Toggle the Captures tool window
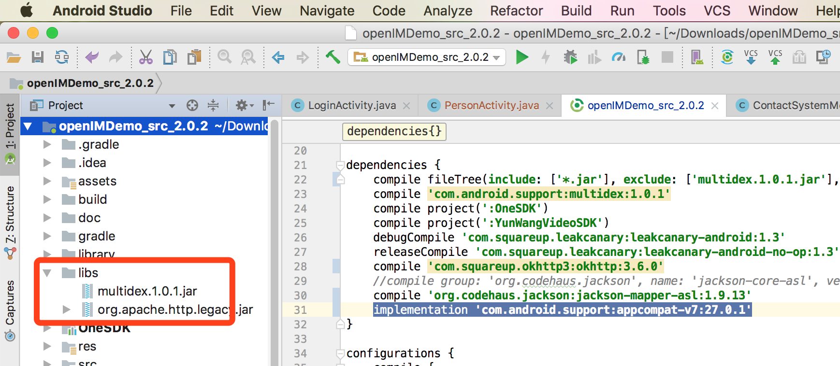 coord(10,311)
